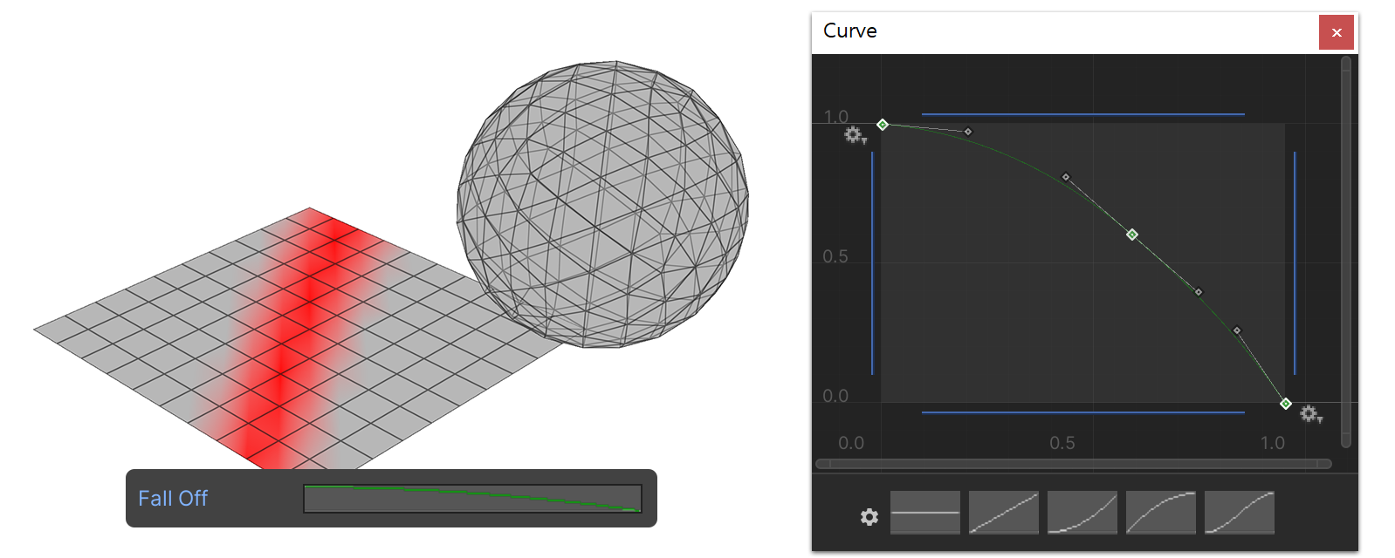The image size is (1395, 558).
Task: Click the last keyframe's left tangent handle
Action: pos(1236,330)
